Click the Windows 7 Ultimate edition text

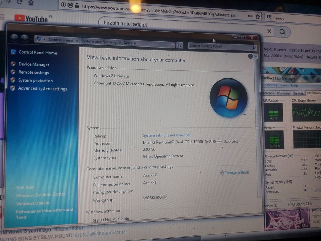(x=111, y=76)
